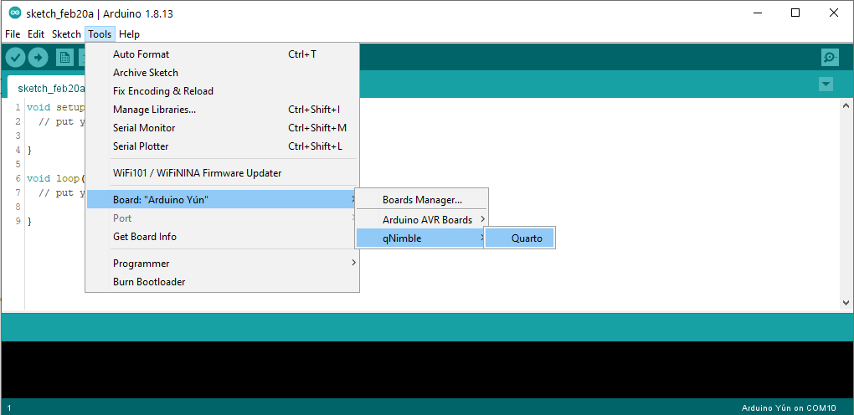Click Get Board Info
The image size is (854, 415).
(x=145, y=237)
